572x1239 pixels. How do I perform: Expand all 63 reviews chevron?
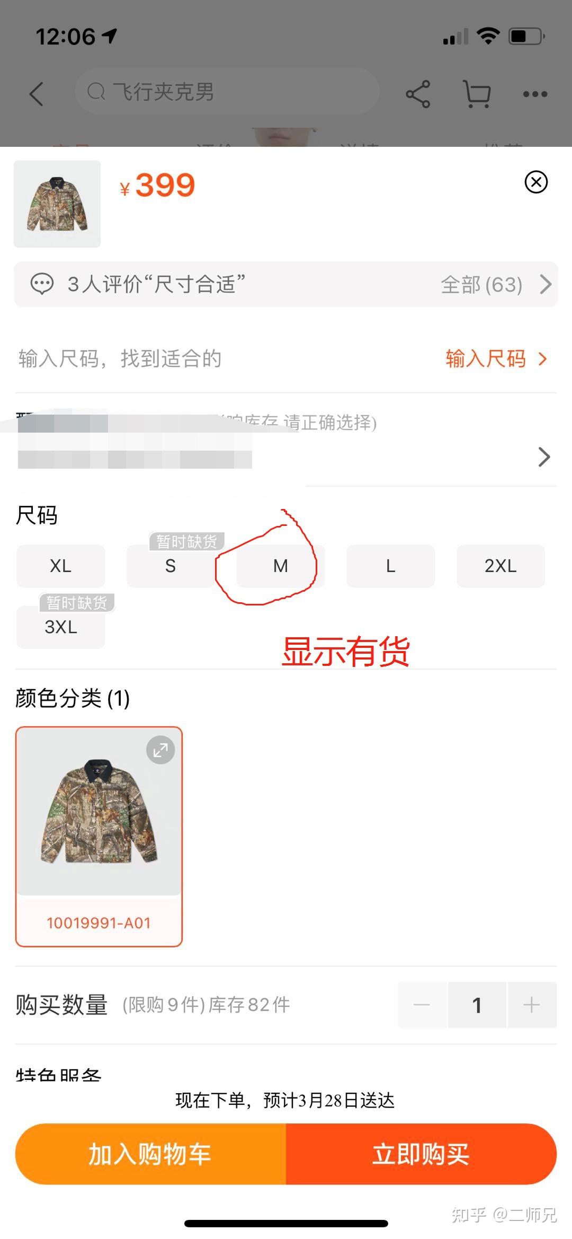[546, 284]
